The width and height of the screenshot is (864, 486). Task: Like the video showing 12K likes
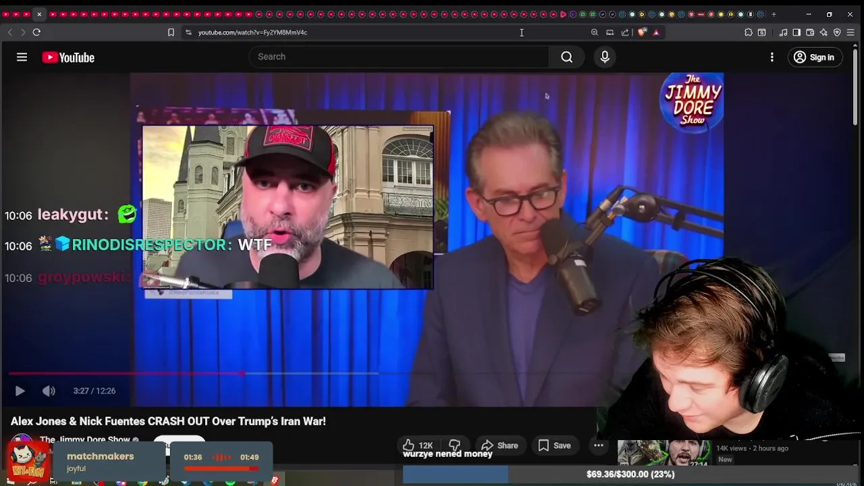point(418,446)
